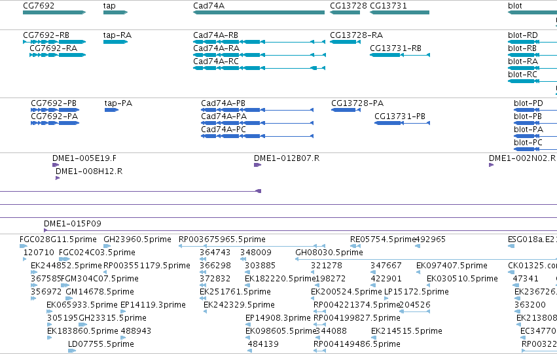Select the CG13728 gene bar
The width and height of the screenshot is (557, 354).
click(x=345, y=12)
